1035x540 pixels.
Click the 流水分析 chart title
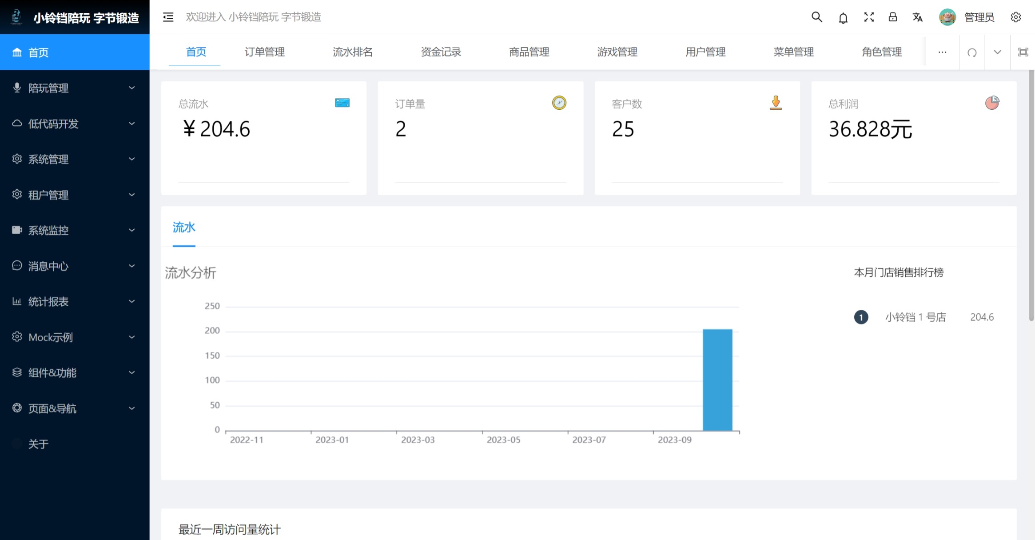click(x=191, y=272)
